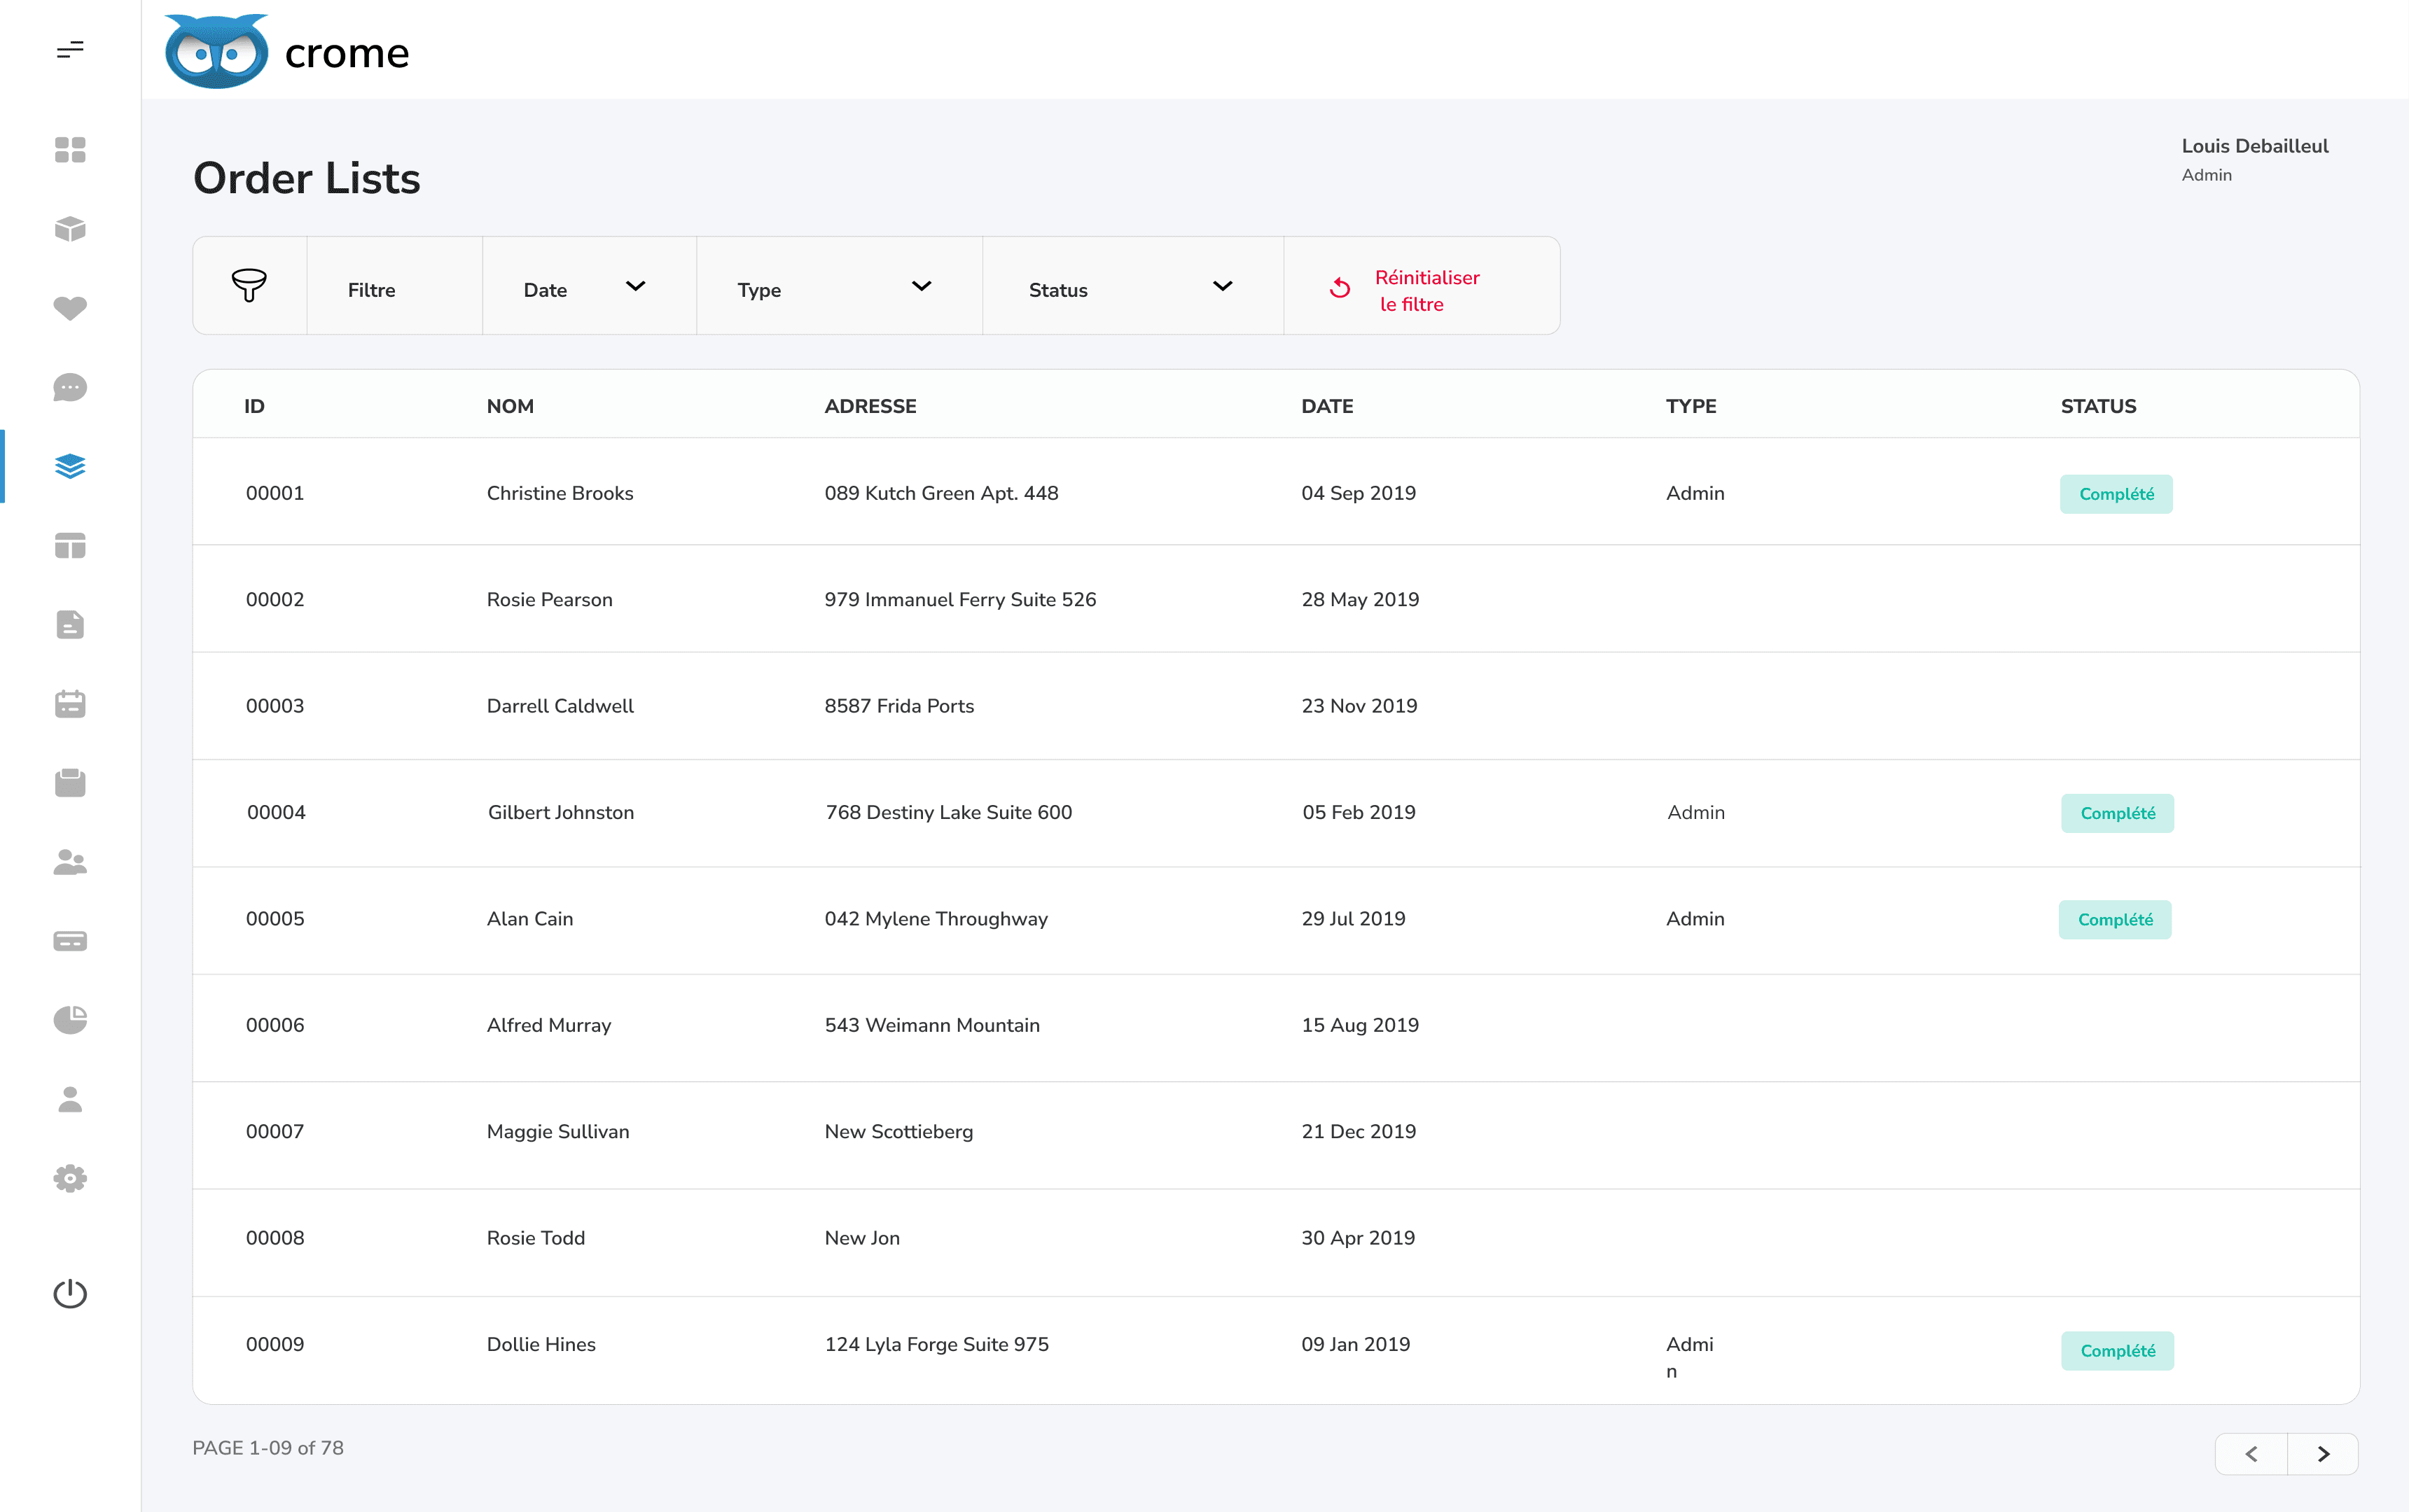Click the power logout icon

(69, 1293)
